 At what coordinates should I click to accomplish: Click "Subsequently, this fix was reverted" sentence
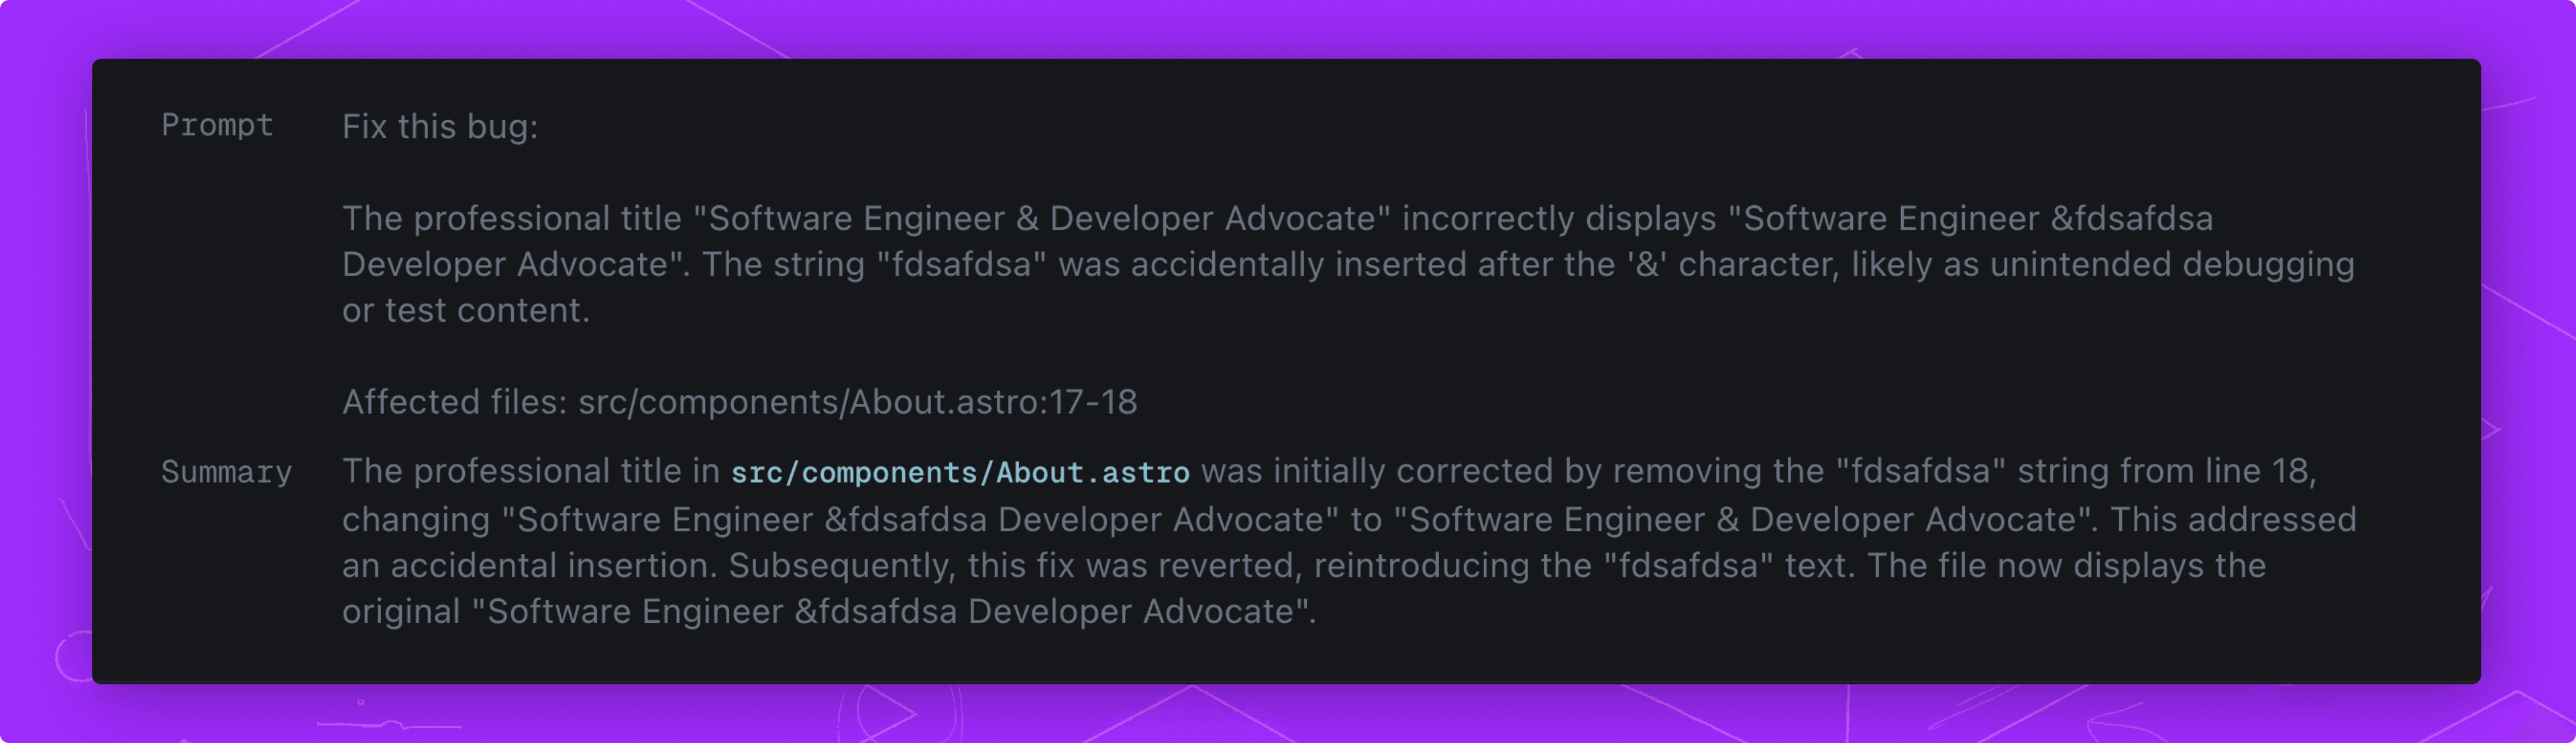pos(1016,566)
